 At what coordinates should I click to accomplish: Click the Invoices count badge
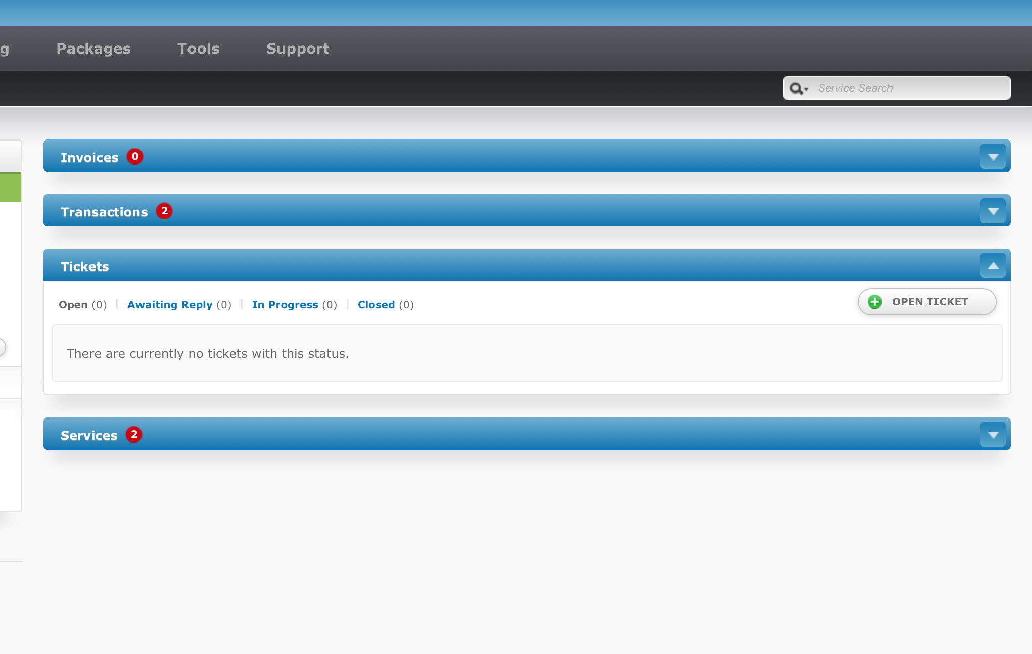(x=135, y=157)
